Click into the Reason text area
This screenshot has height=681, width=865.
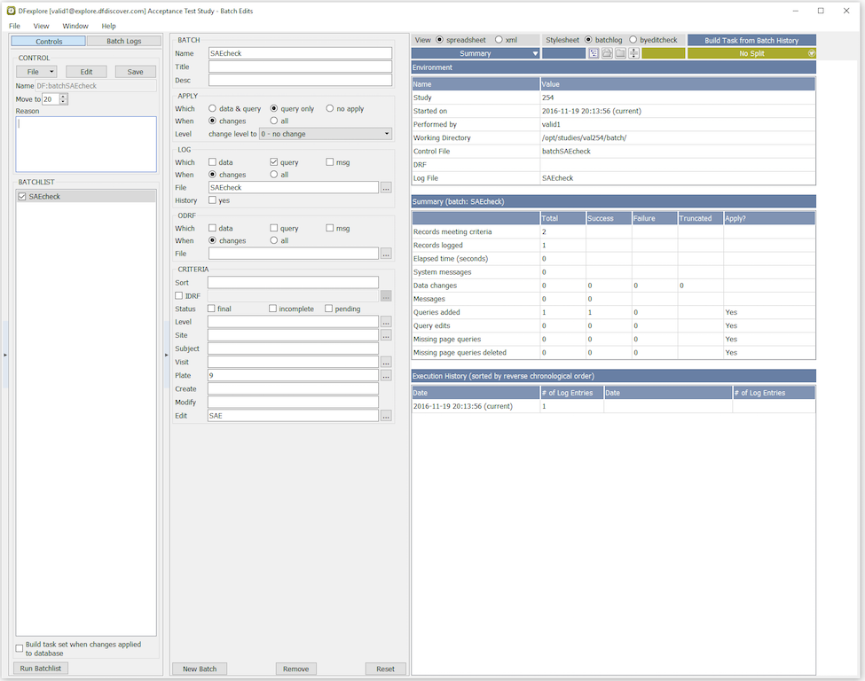click(x=86, y=144)
